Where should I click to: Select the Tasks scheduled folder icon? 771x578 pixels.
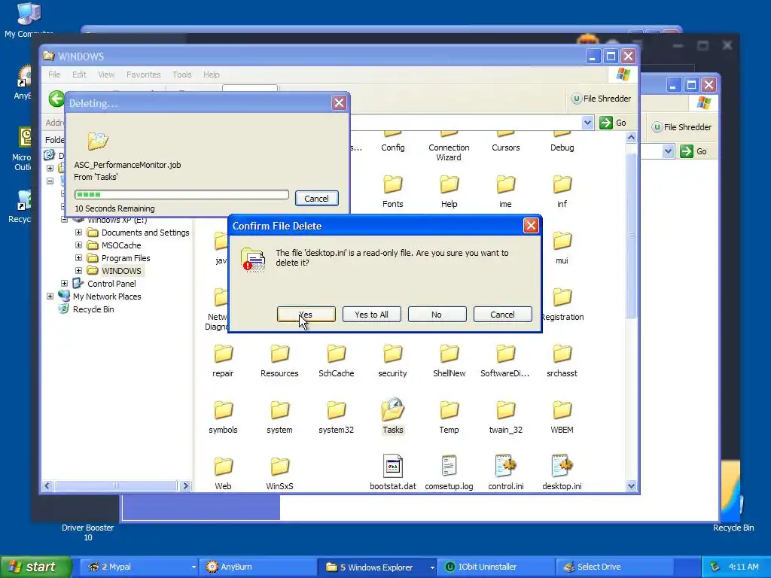tap(393, 410)
